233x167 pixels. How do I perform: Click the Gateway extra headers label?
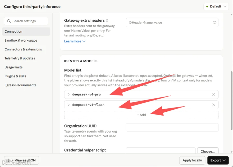tap(84, 20)
